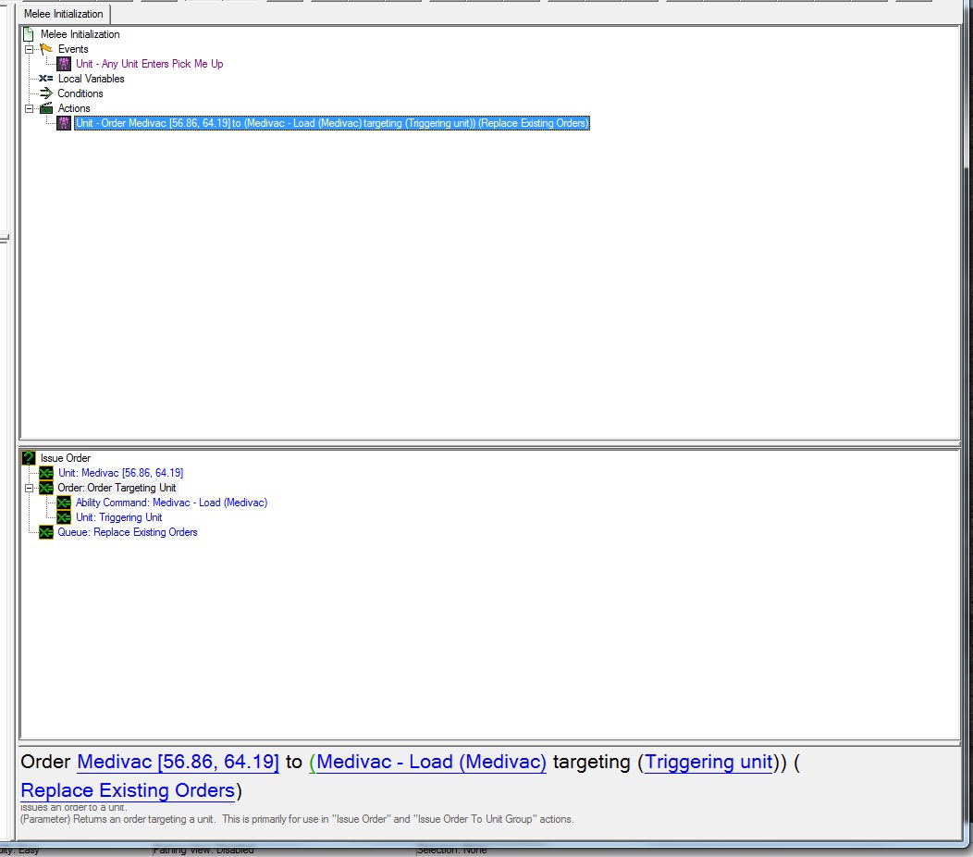Select the Conditions row
The image size is (973, 857).
80,93
